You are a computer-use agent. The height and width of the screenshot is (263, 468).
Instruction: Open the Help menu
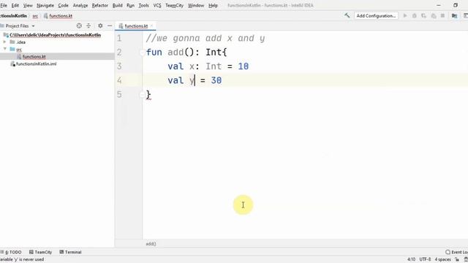[x=213, y=5]
